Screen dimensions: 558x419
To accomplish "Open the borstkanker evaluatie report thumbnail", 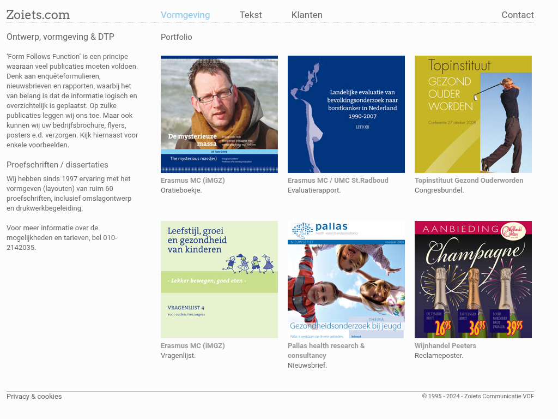I will click(x=346, y=114).
